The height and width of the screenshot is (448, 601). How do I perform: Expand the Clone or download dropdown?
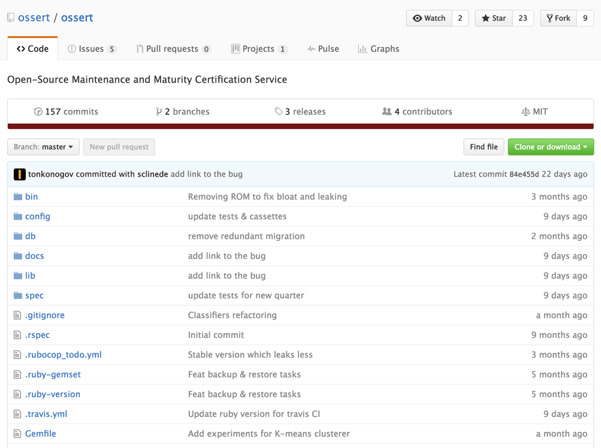(550, 147)
